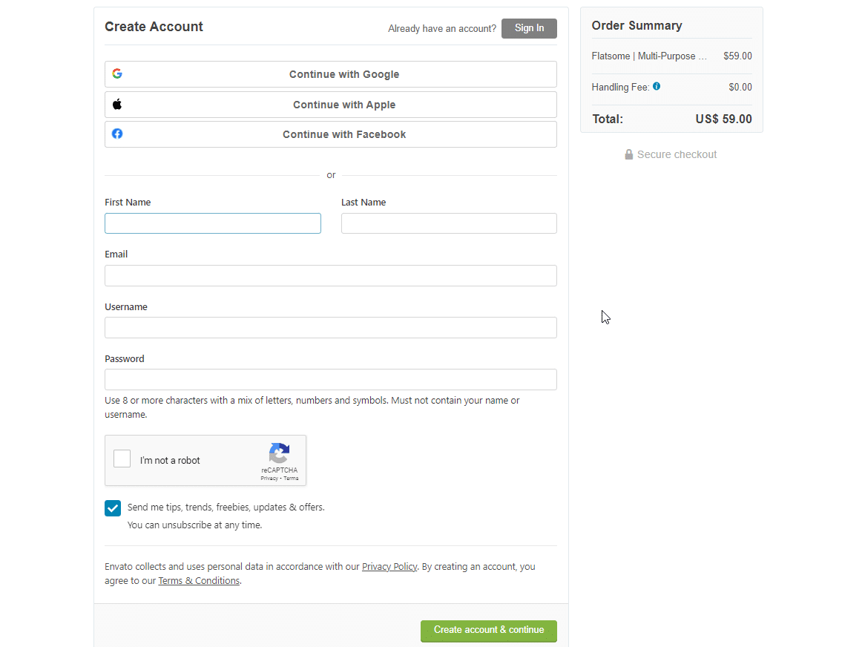
Task: Click the Apple logo icon
Action: (x=117, y=104)
